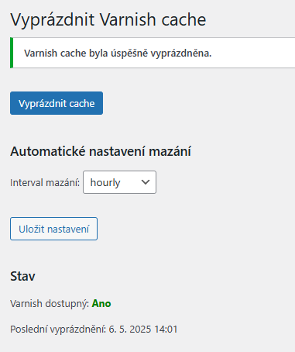
Task: Click the word 'vyprázdněna' in the notice
Action: 181,53
